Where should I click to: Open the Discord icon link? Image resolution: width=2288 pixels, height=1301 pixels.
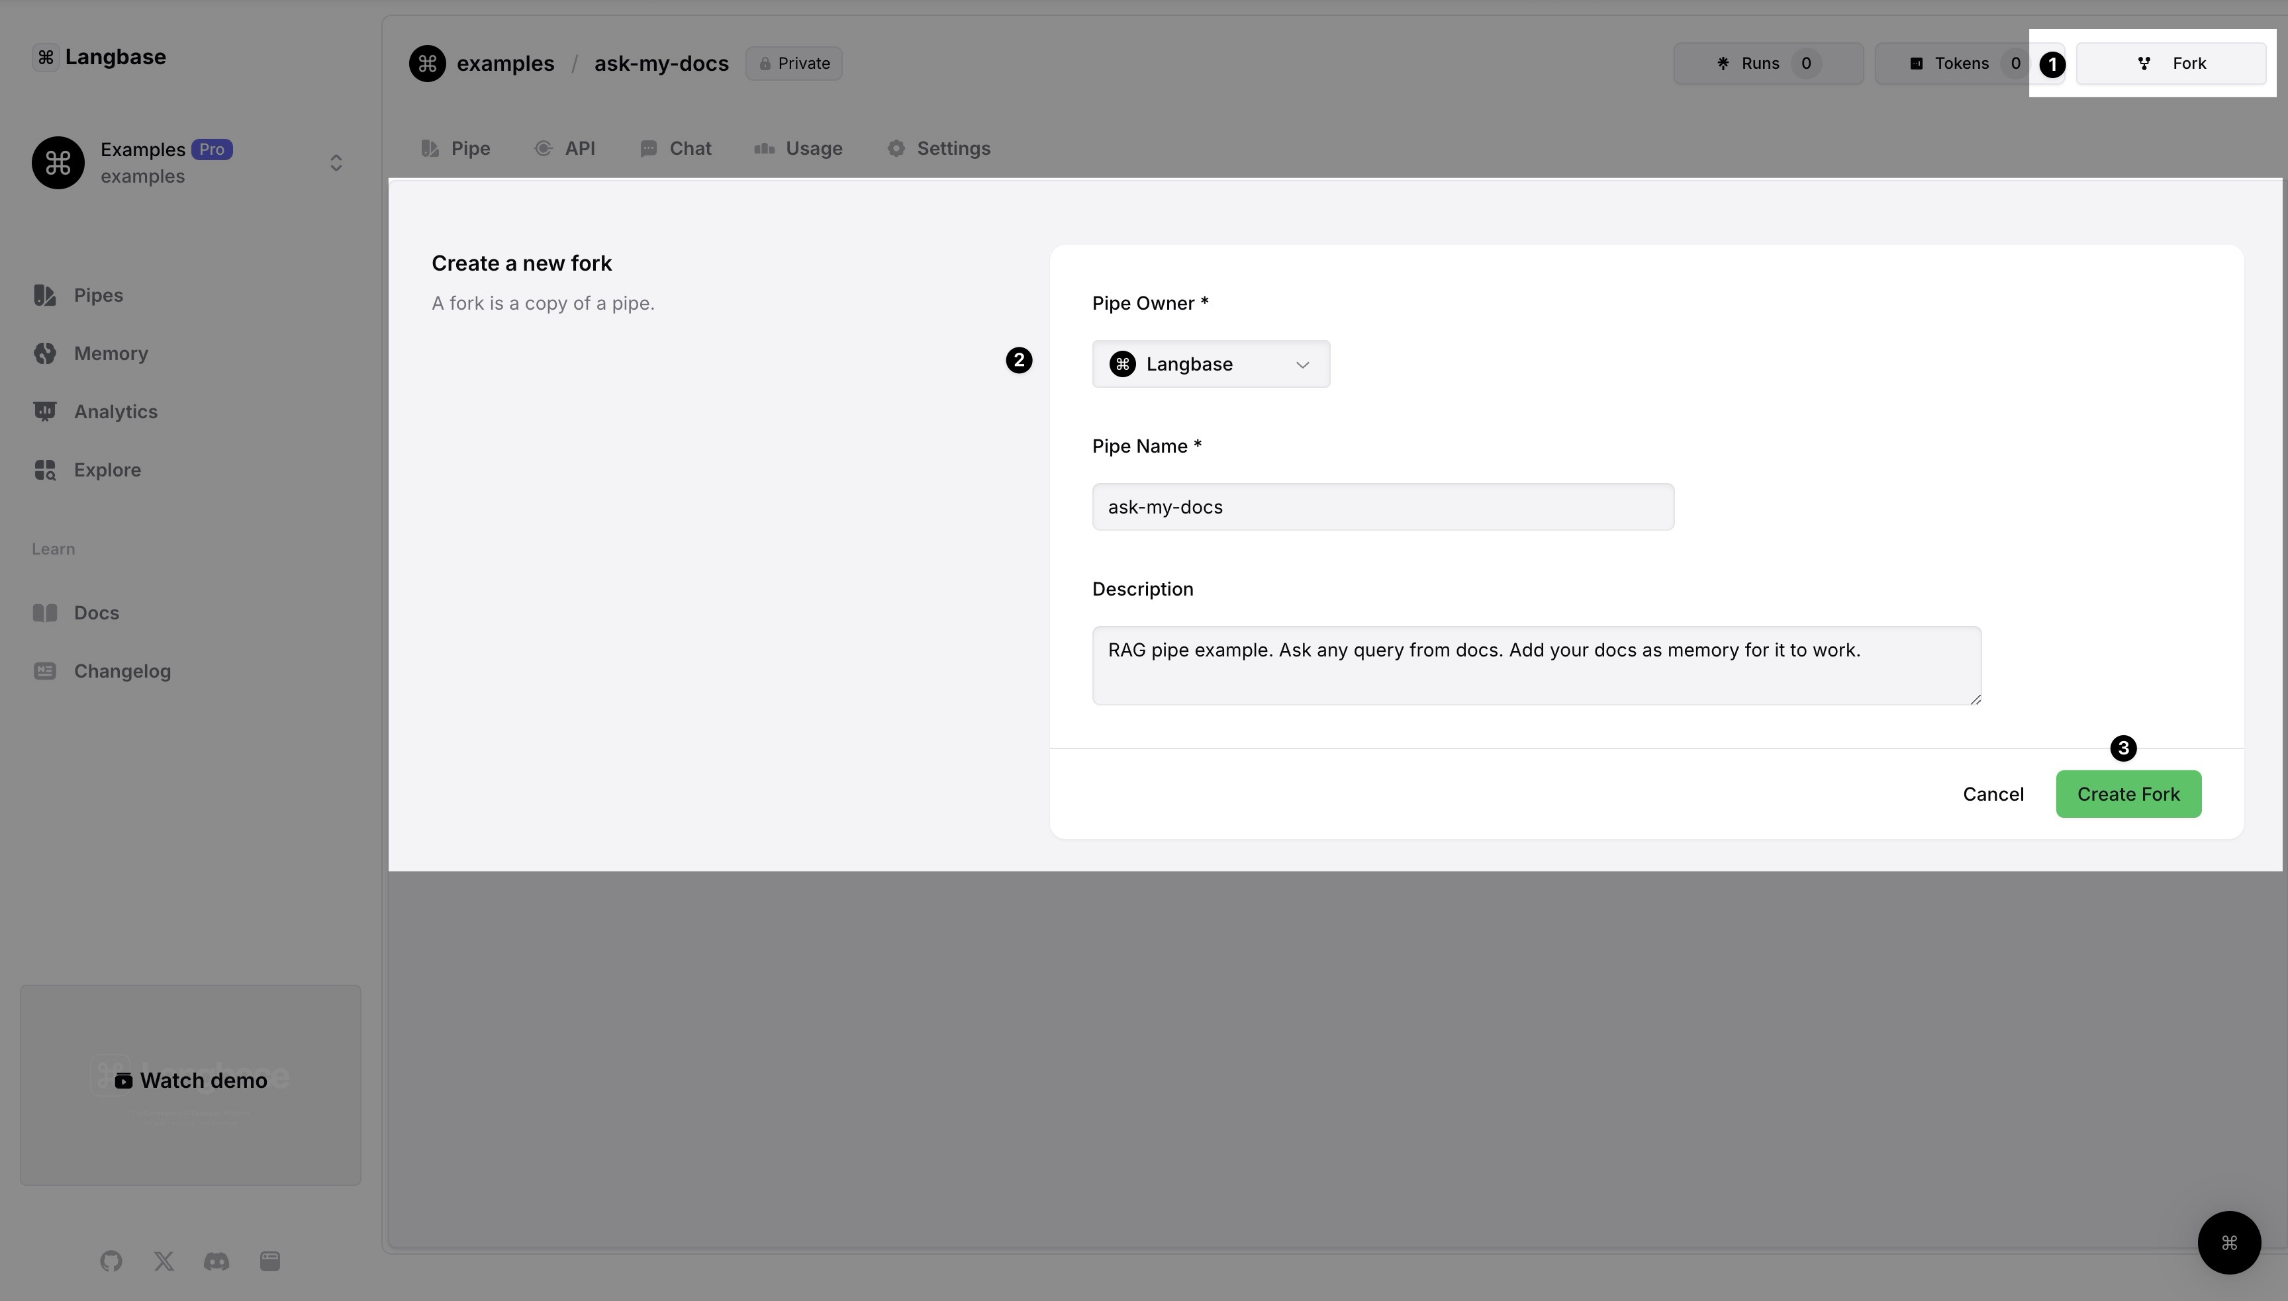pos(216,1261)
